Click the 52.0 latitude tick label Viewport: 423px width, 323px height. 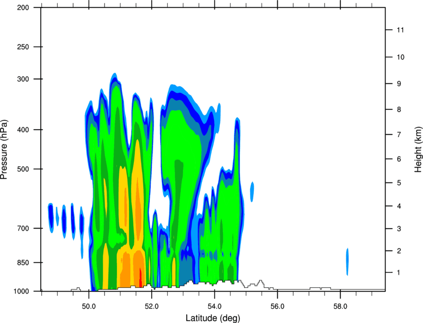coord(152,307)
